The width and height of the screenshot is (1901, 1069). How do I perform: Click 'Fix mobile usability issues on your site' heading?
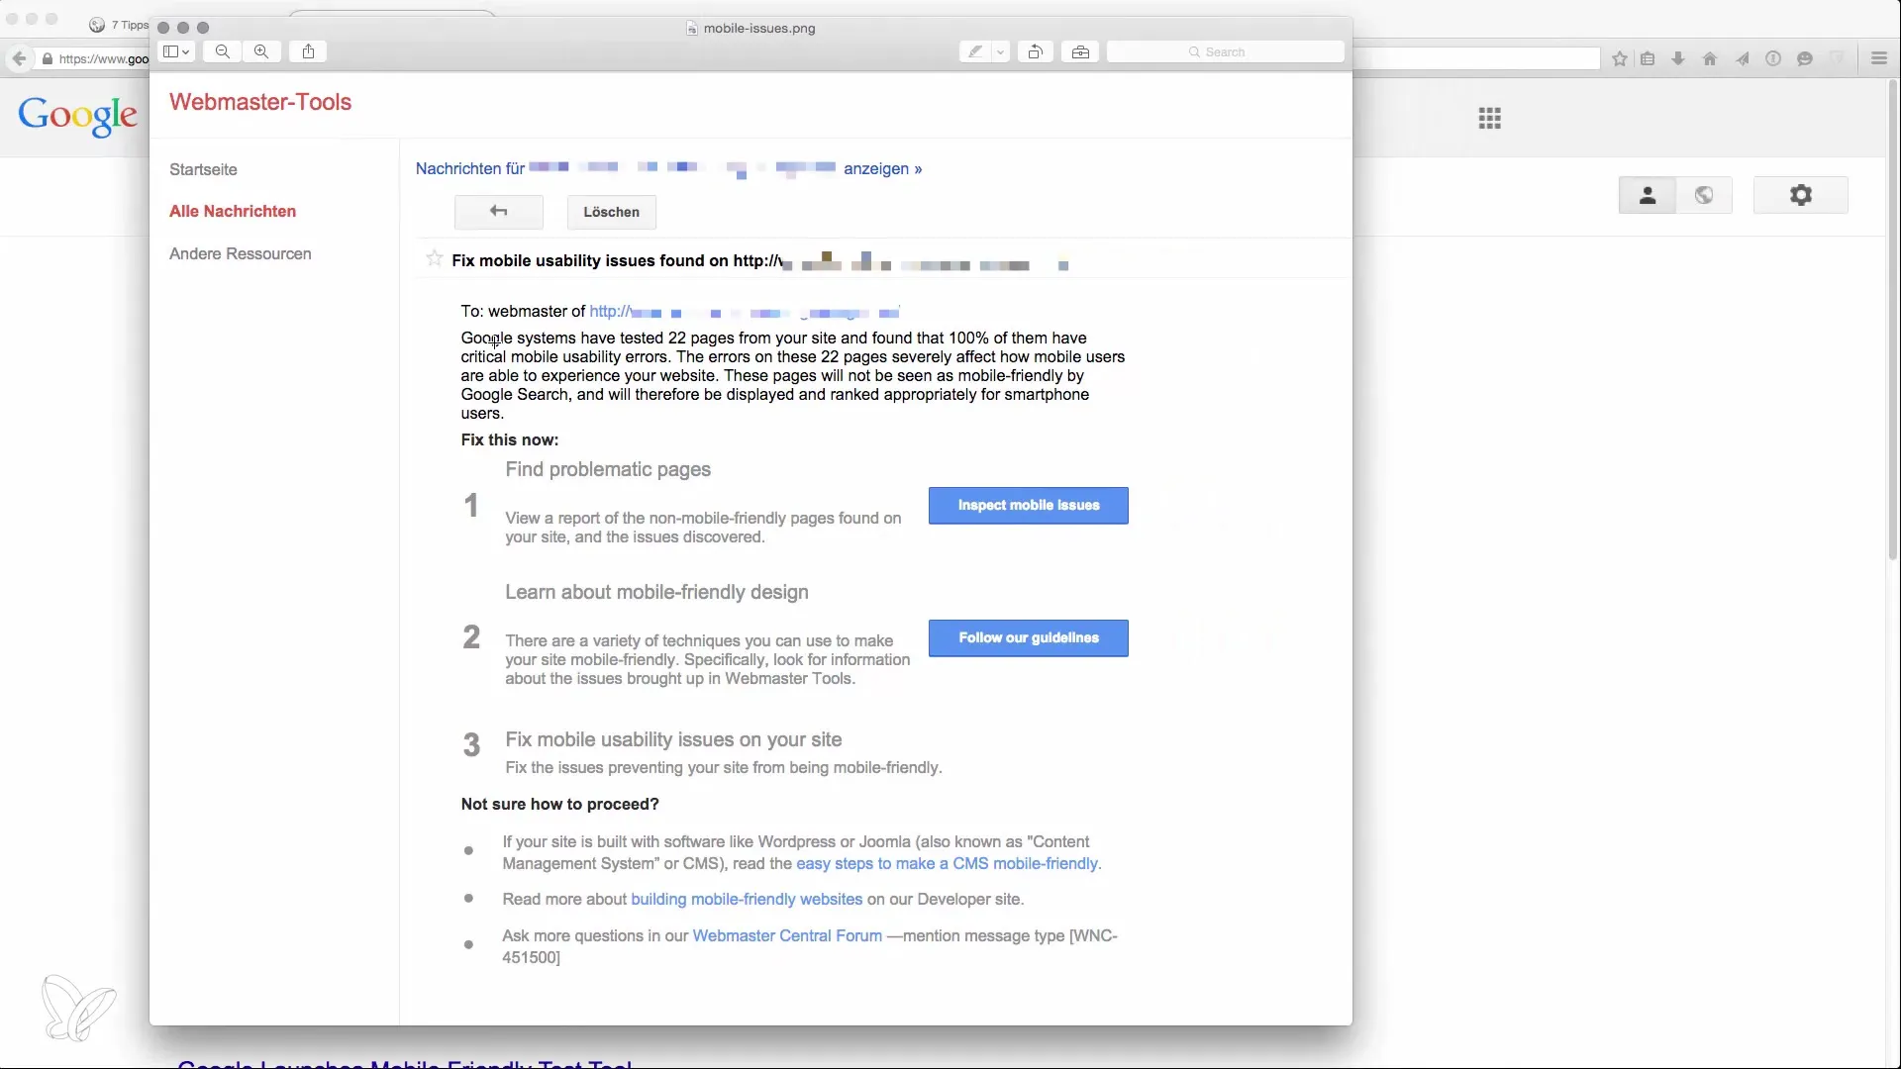[x=673, y=739]
